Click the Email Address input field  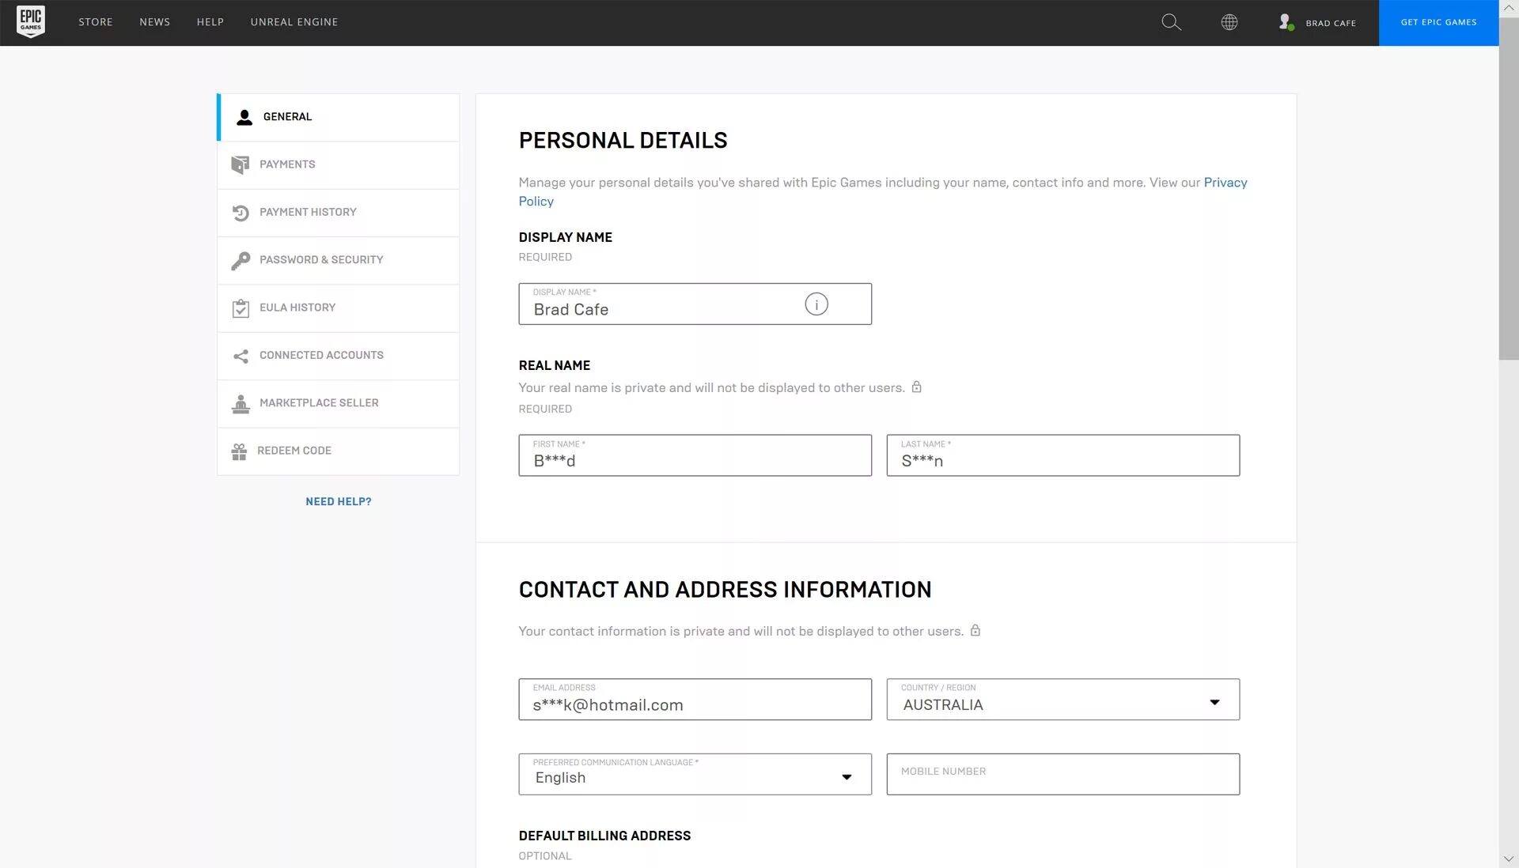point(695,704)
